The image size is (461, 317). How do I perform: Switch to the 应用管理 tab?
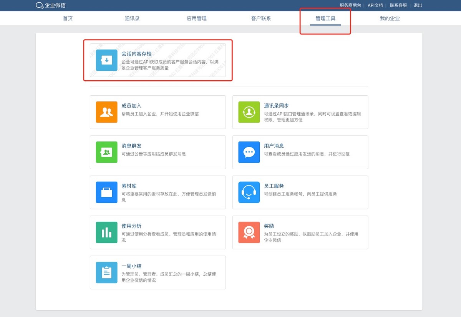(197, 18)
